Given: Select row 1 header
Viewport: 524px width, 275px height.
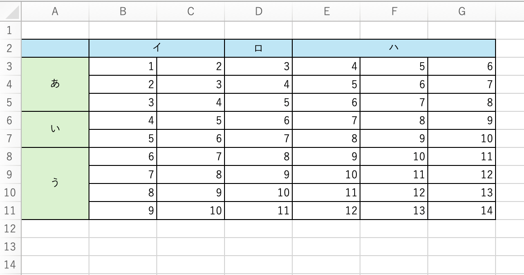Looking at the screenshot, I should point(10,30).
